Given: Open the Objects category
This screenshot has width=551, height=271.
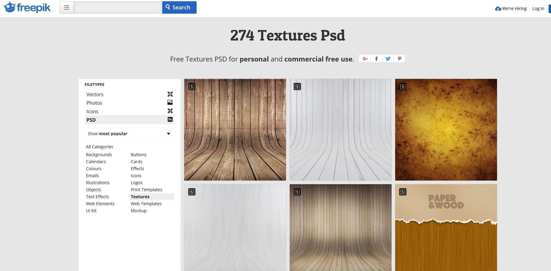Looking at the screenshot, I should pos(93,190).
